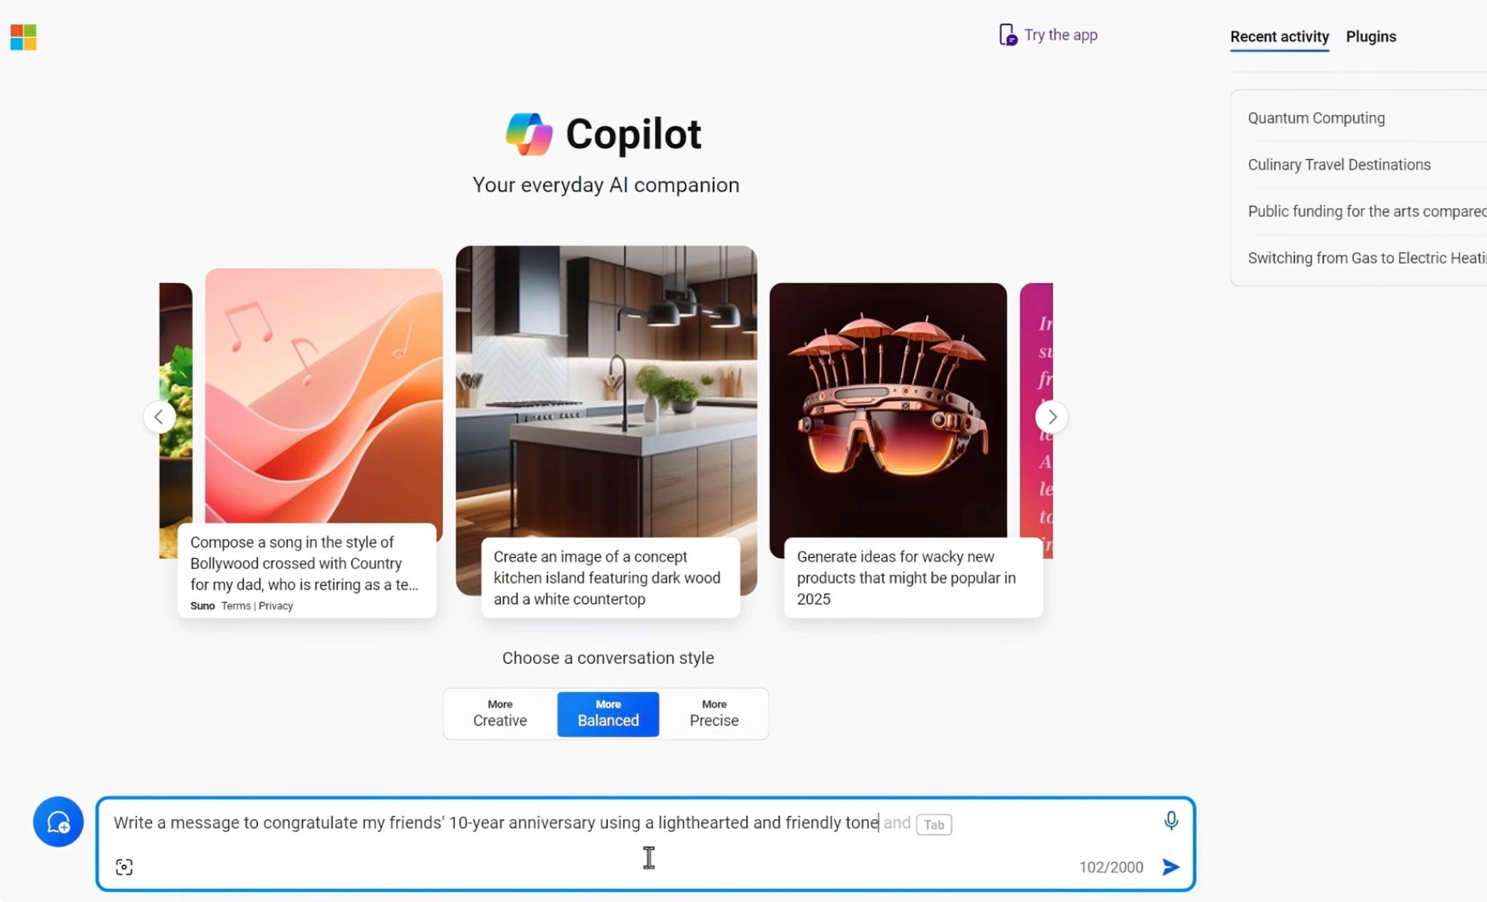
Task: Open Quantum Computing recent chat
Action: tap(1316, 118)
